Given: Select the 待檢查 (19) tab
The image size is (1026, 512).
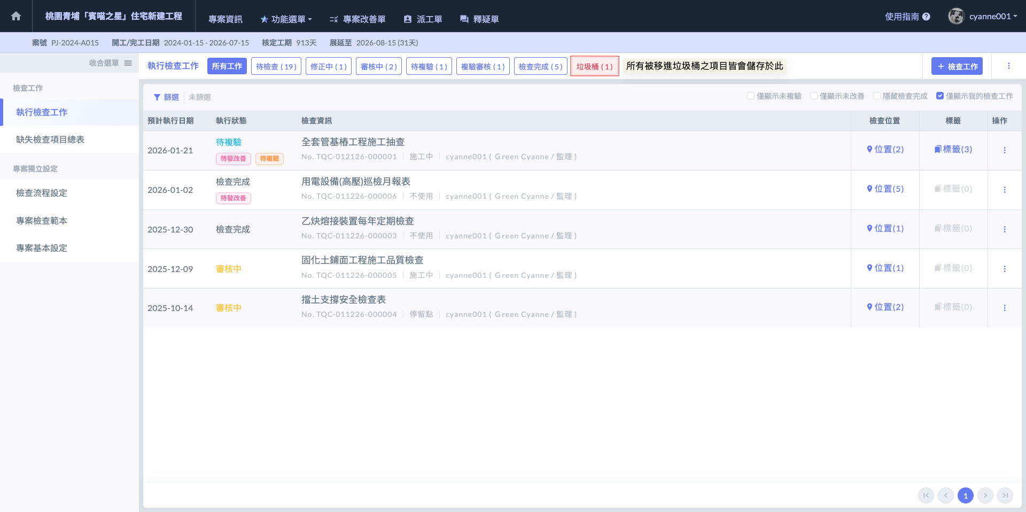Looking at the screenshot, I should pyautogui.click(x=276, y=66).
